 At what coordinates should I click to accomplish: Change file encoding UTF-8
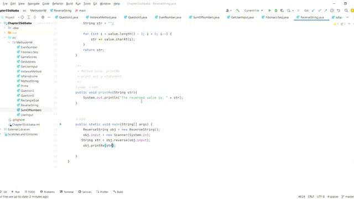click(x=321, y=197)
